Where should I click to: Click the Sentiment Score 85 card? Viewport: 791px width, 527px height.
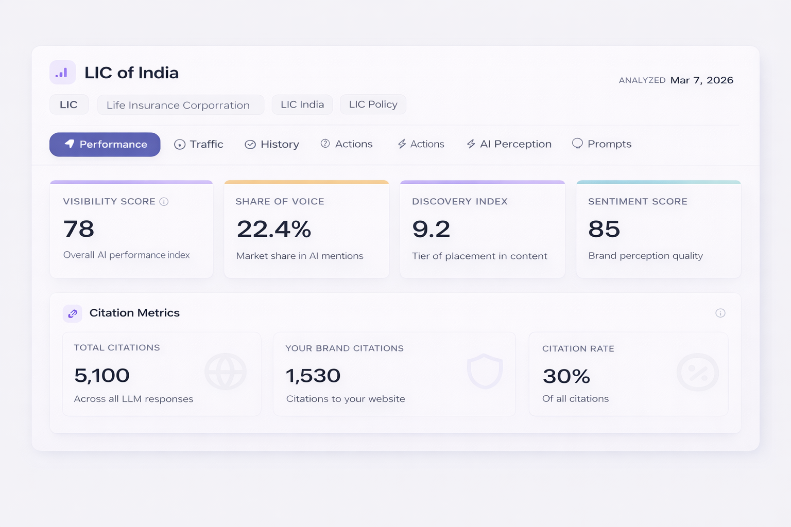click(x=658, y=230)
